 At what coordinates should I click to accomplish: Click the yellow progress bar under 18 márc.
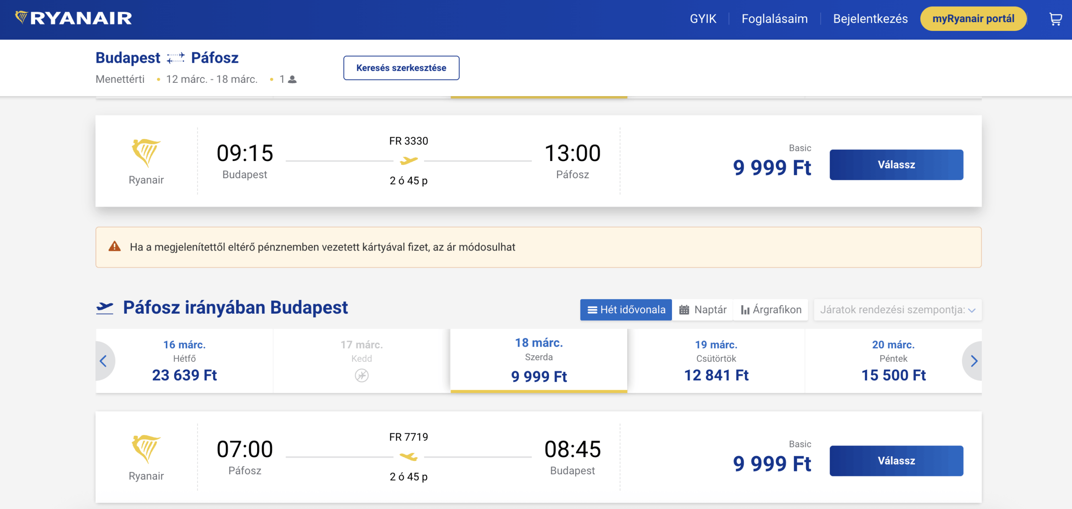click(539, 391)
